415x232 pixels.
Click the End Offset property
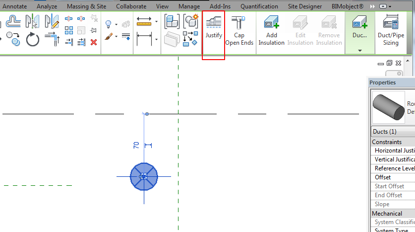click(393, 195)
